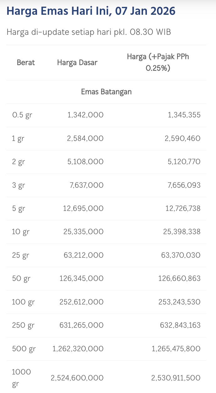Click taxed price 253,243,530 for 100 gr
This screenshot has height=393, width=216.
click(180, 302)
